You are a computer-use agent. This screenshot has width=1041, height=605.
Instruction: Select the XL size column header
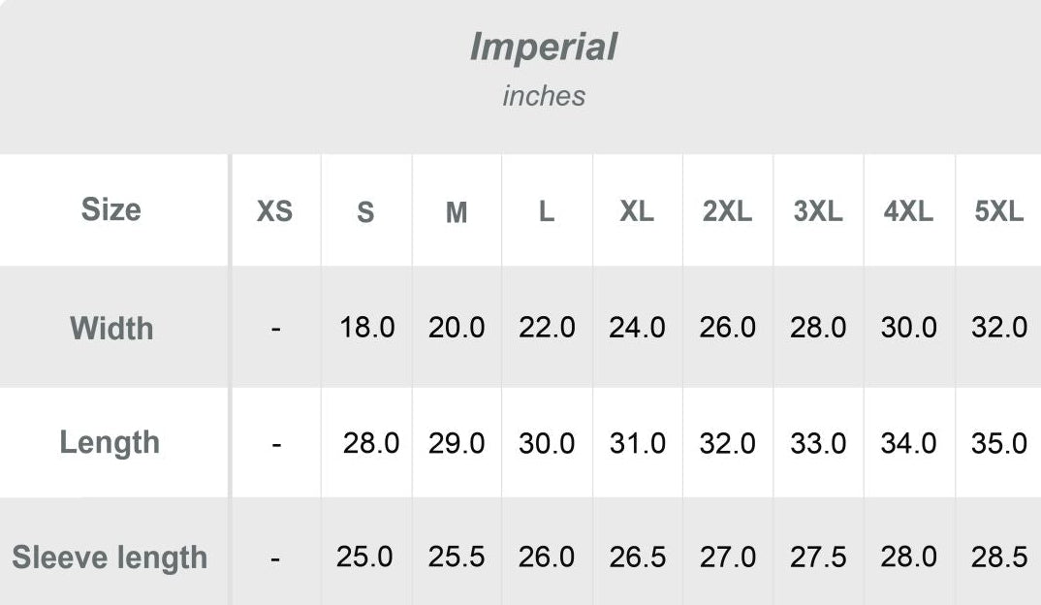tap(637, 211)
